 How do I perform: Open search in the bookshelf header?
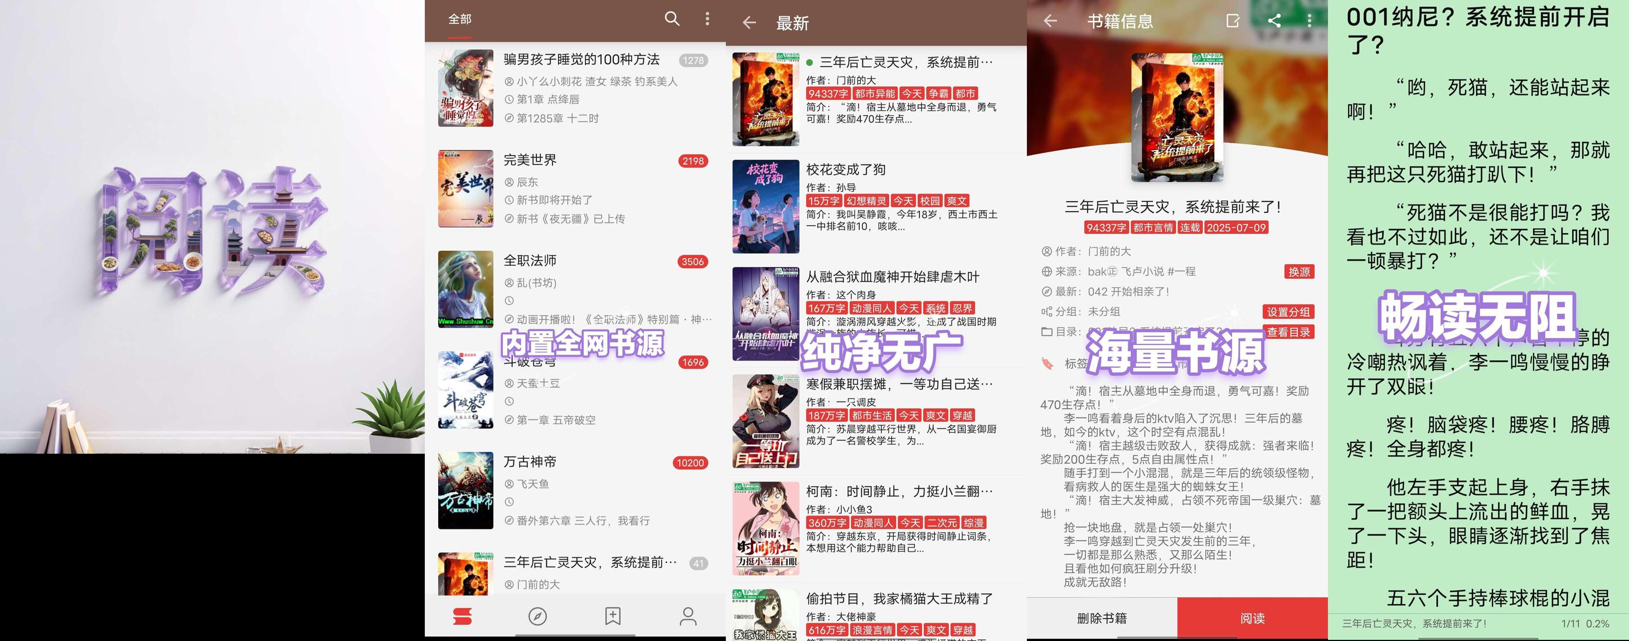(672, 19)
